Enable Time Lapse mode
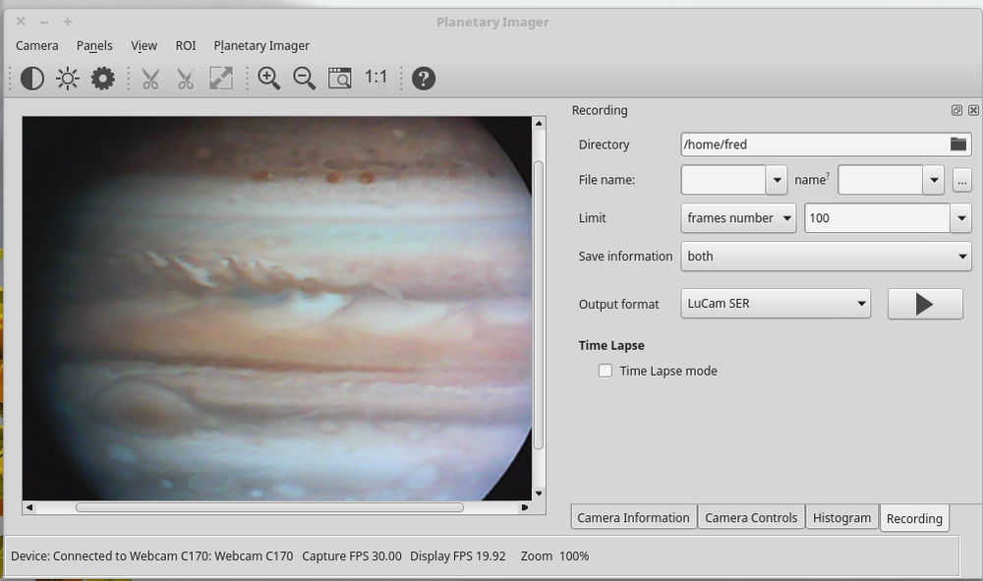983x581 pixels. coord(605,371)
